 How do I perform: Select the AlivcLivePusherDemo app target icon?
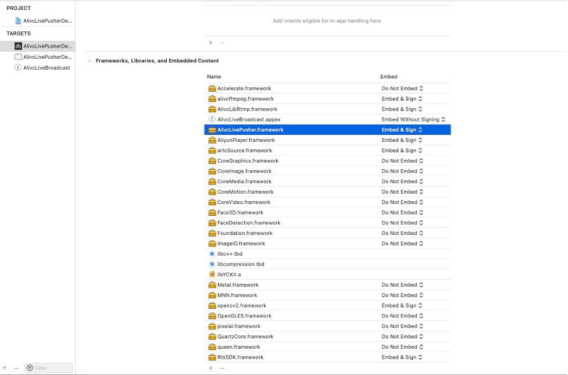[18, 46]
